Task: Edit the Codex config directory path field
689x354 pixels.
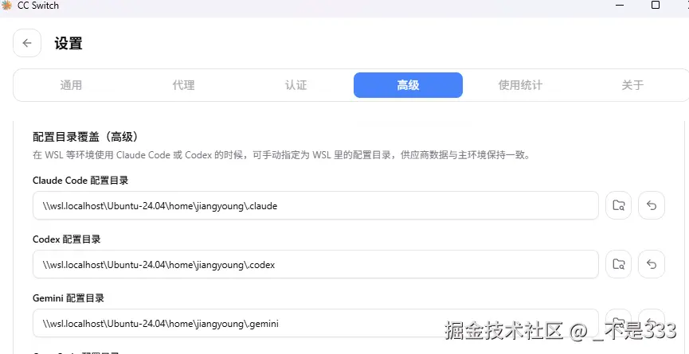Action: click(x=315, y=264)
